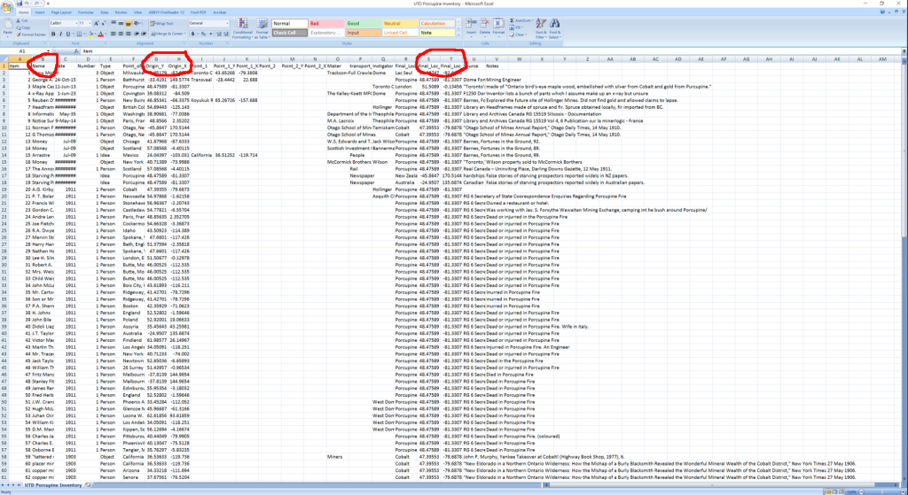Apply red font color

[x=101, y=35]
